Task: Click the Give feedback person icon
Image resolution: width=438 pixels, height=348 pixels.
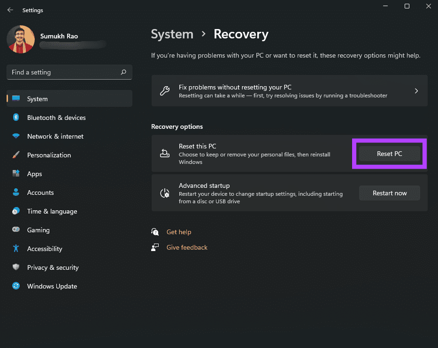Action: (x=155, y=247)
